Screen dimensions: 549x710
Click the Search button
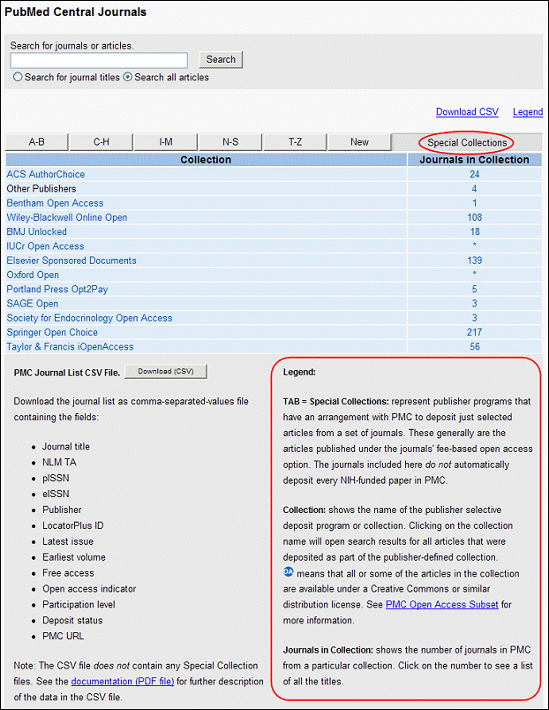tap(221, 59)
